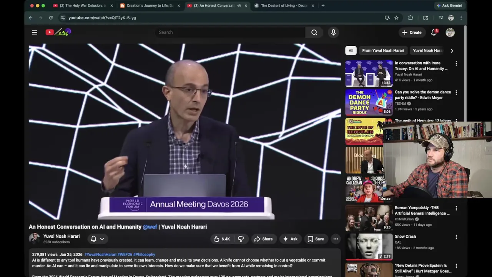Mute the tab via speaker icon
The width and height of the screenshot is (492, 277).
point(239,6)
